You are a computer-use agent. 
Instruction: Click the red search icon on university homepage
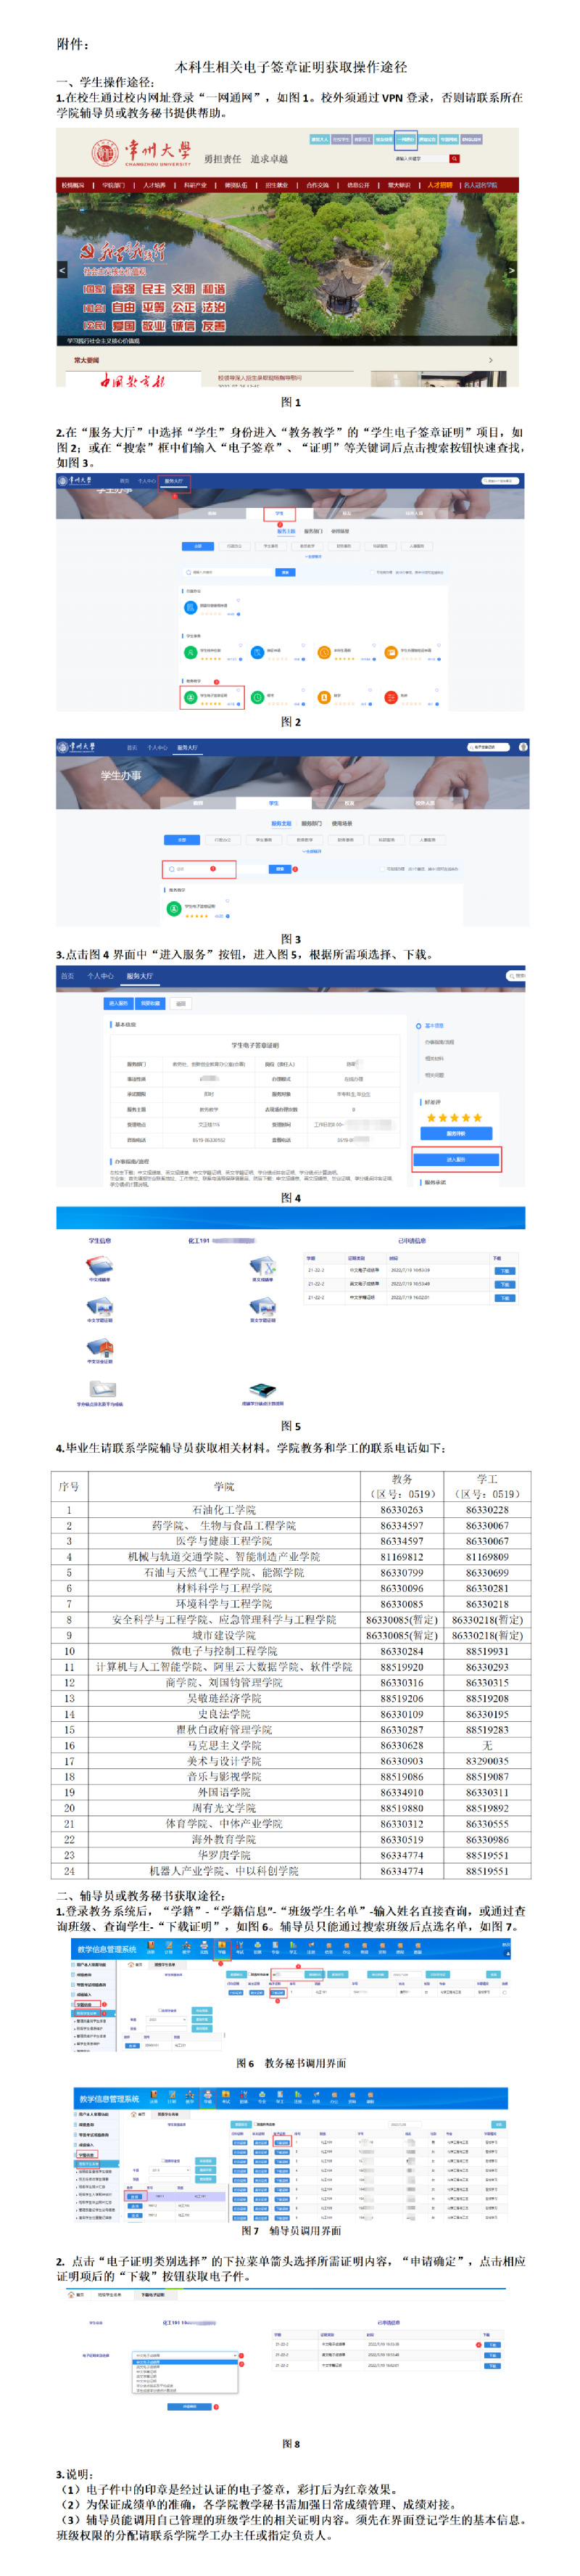point(455,158)
